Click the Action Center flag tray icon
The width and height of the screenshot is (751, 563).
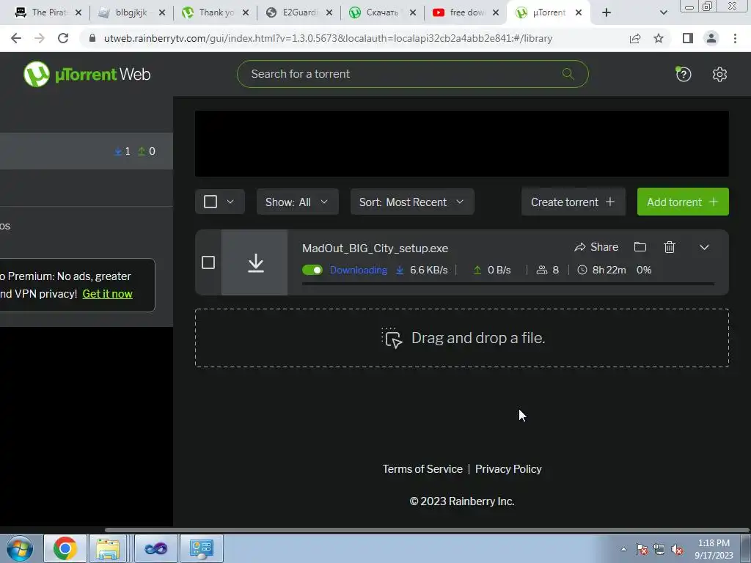(x=642, y=549)
